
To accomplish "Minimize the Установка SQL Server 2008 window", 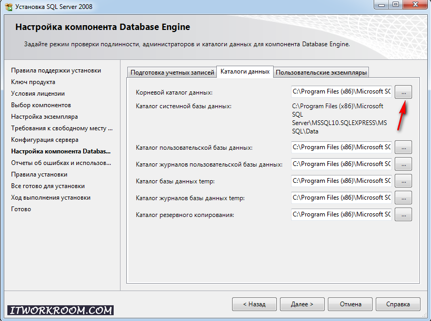I will (x=382, y=5).
